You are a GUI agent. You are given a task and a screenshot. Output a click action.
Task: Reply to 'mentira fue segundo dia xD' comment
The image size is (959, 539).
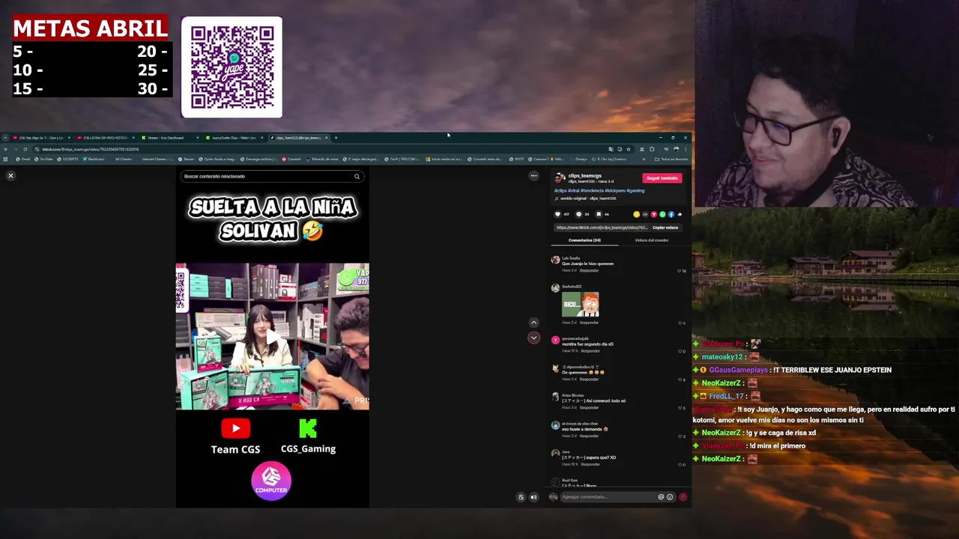590,351
